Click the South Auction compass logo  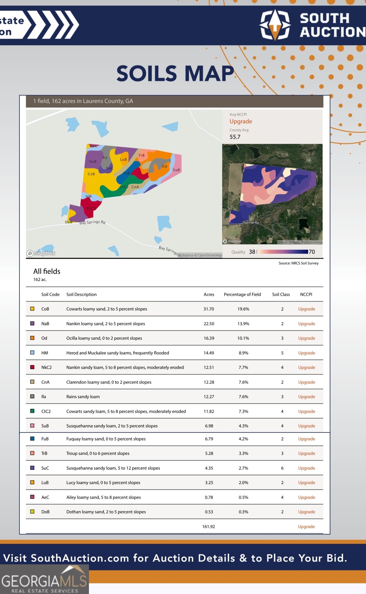coord(275,25)
